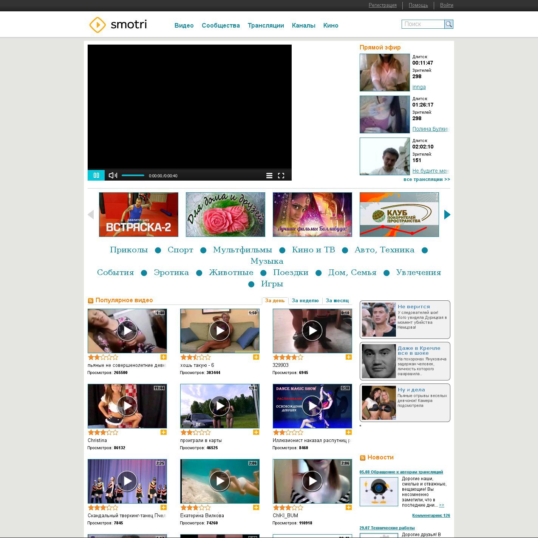Click the smotri logo
The width and height of the screenshot is (538, 538).
[x=118, y=25]
